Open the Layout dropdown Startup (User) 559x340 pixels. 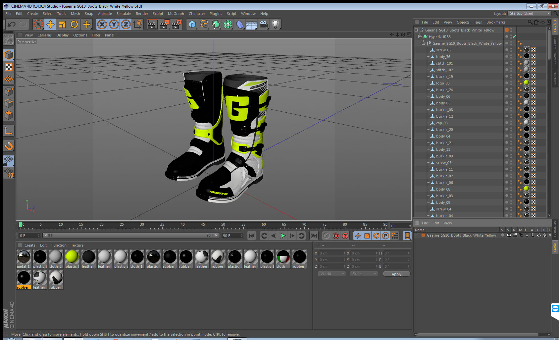pyautogui.click(x=530, y=13)
